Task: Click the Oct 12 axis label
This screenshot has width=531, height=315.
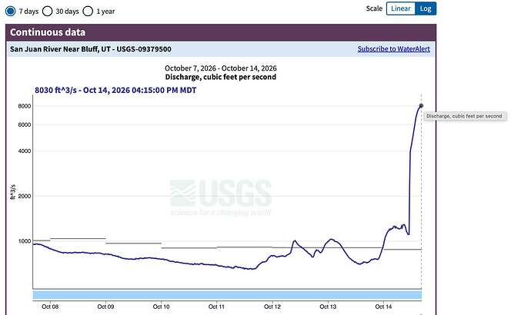Action: click(272, 307)
